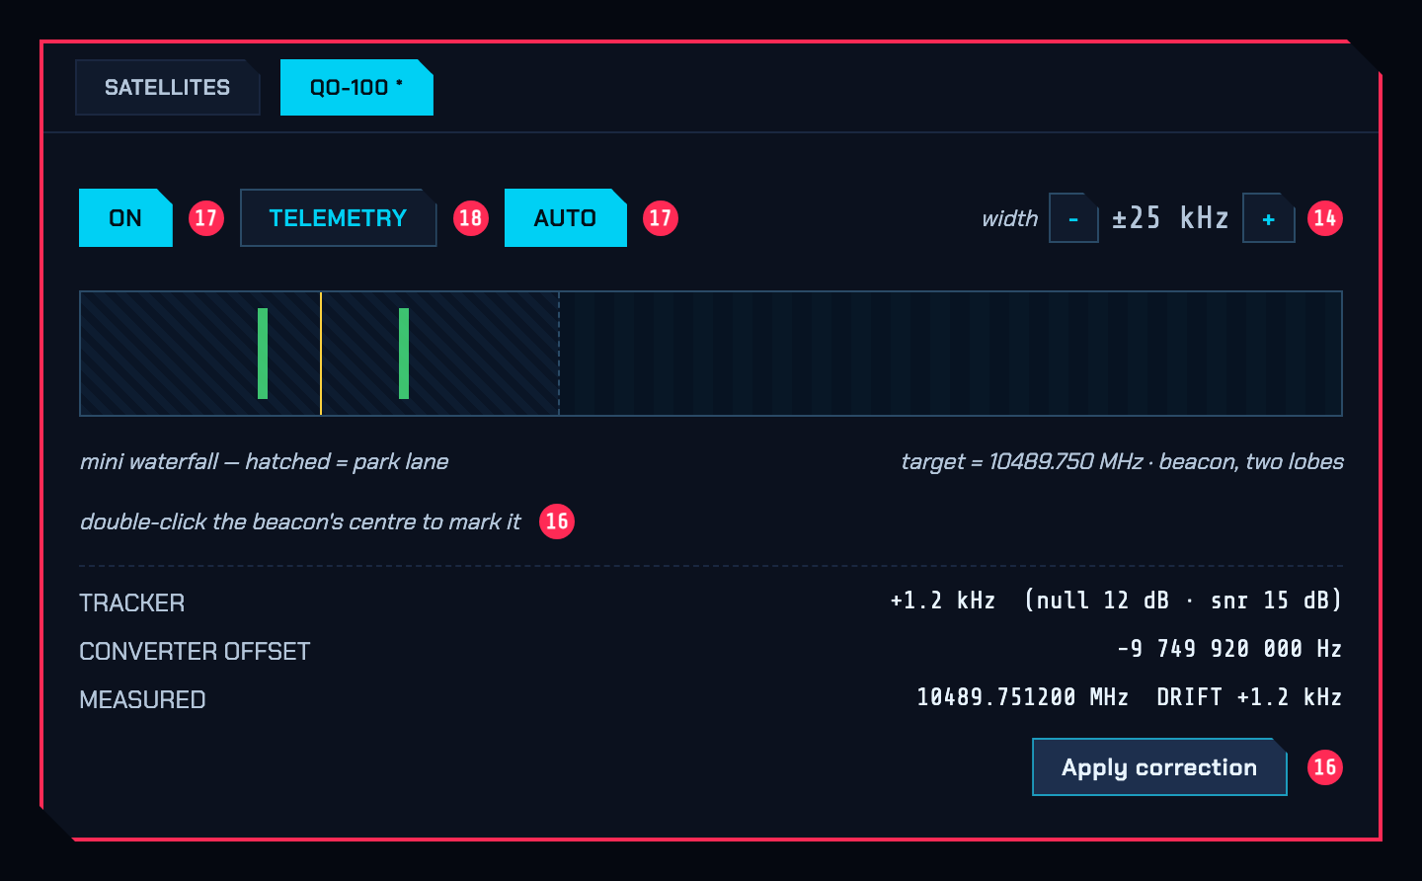Toggle AUTO mode
This screenshot has width=1422, height=881.
(x=565, y=217)
